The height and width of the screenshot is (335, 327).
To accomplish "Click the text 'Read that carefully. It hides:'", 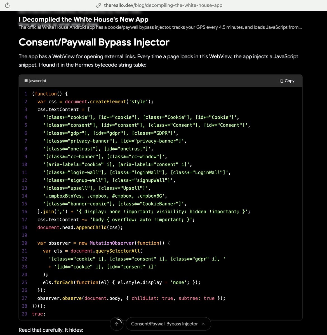I will tap(51, 330).
